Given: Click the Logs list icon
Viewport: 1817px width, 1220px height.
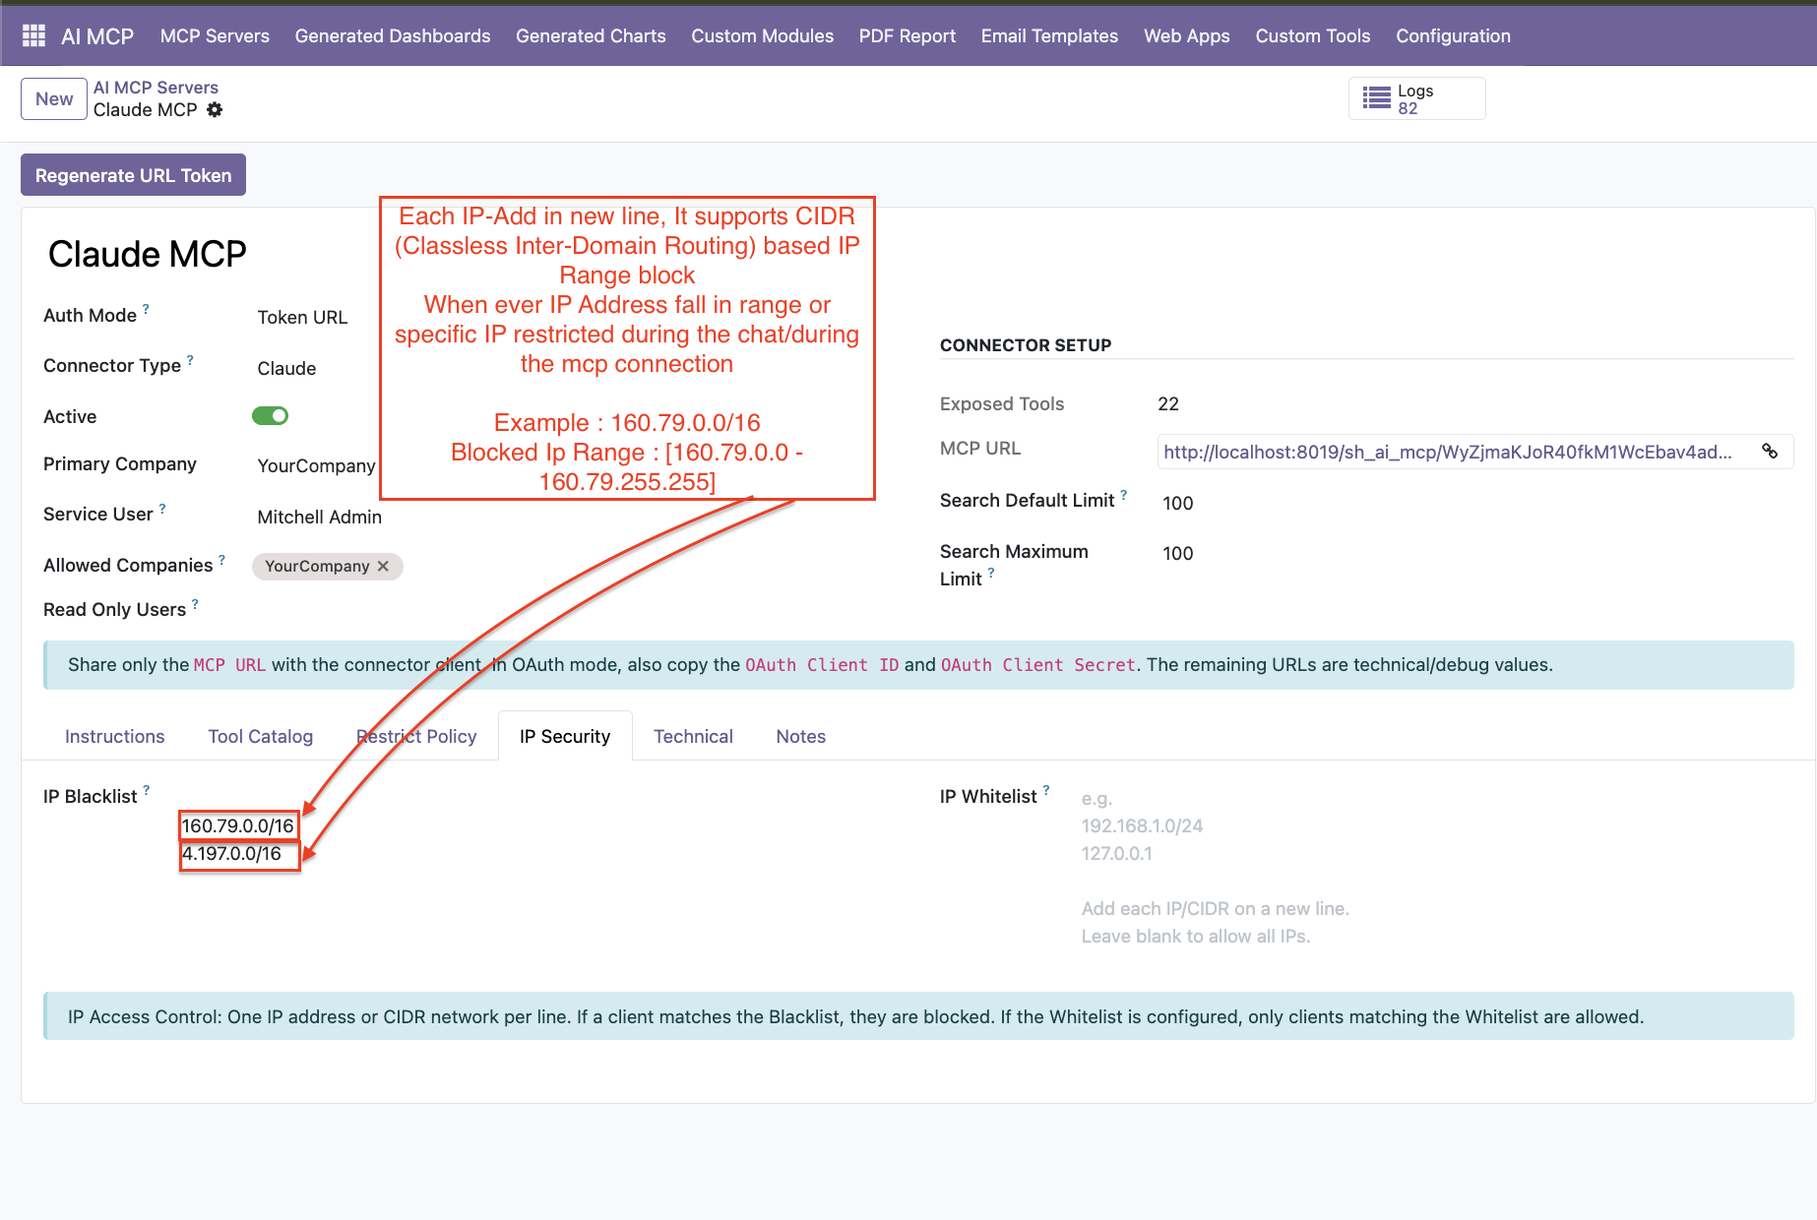Looking at the screenshot, I should coord(1376,98).
